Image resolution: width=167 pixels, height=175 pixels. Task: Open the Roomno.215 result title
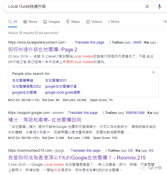(77, 158)
